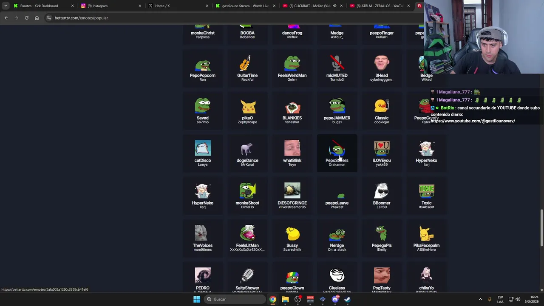Reload the BetterTTV page
The width and height of the screenshot is (544, 306).
(26, 18)
